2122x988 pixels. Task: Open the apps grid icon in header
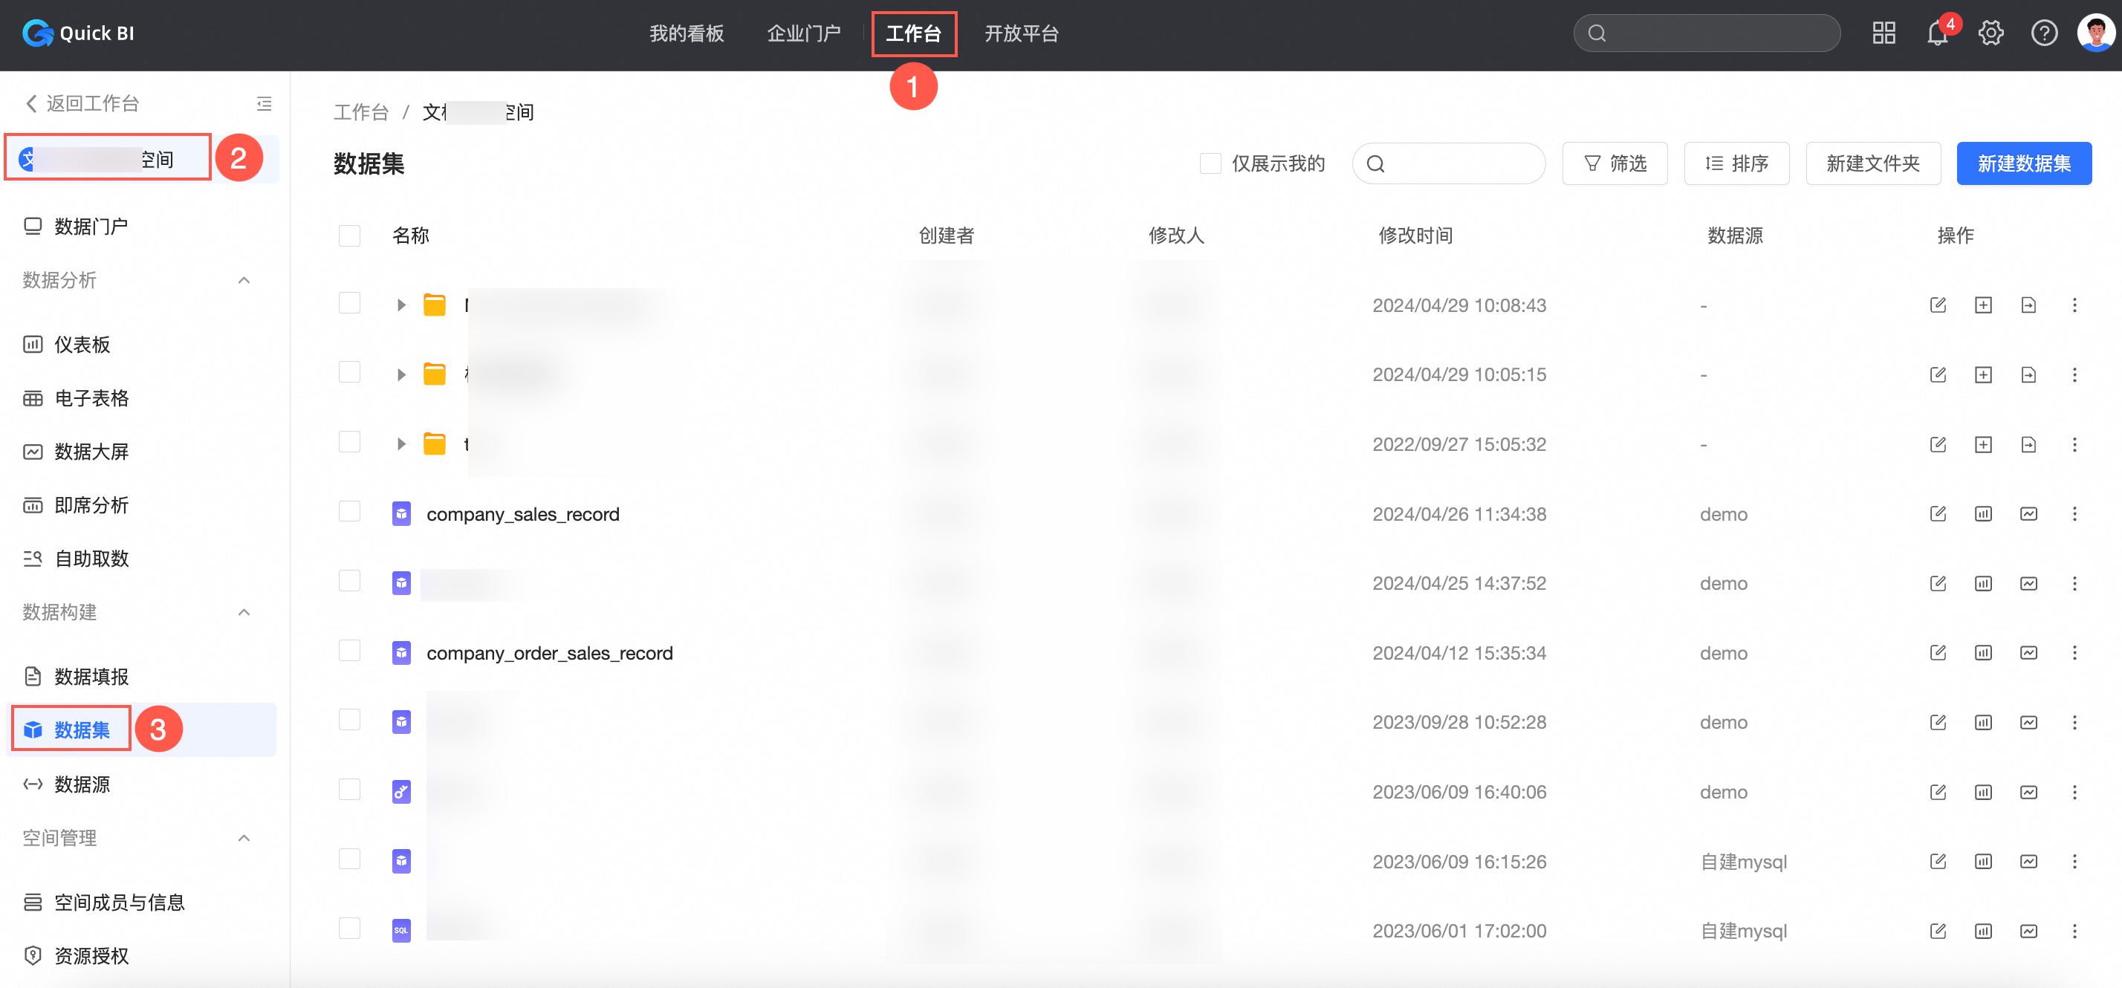[1883, 33]
